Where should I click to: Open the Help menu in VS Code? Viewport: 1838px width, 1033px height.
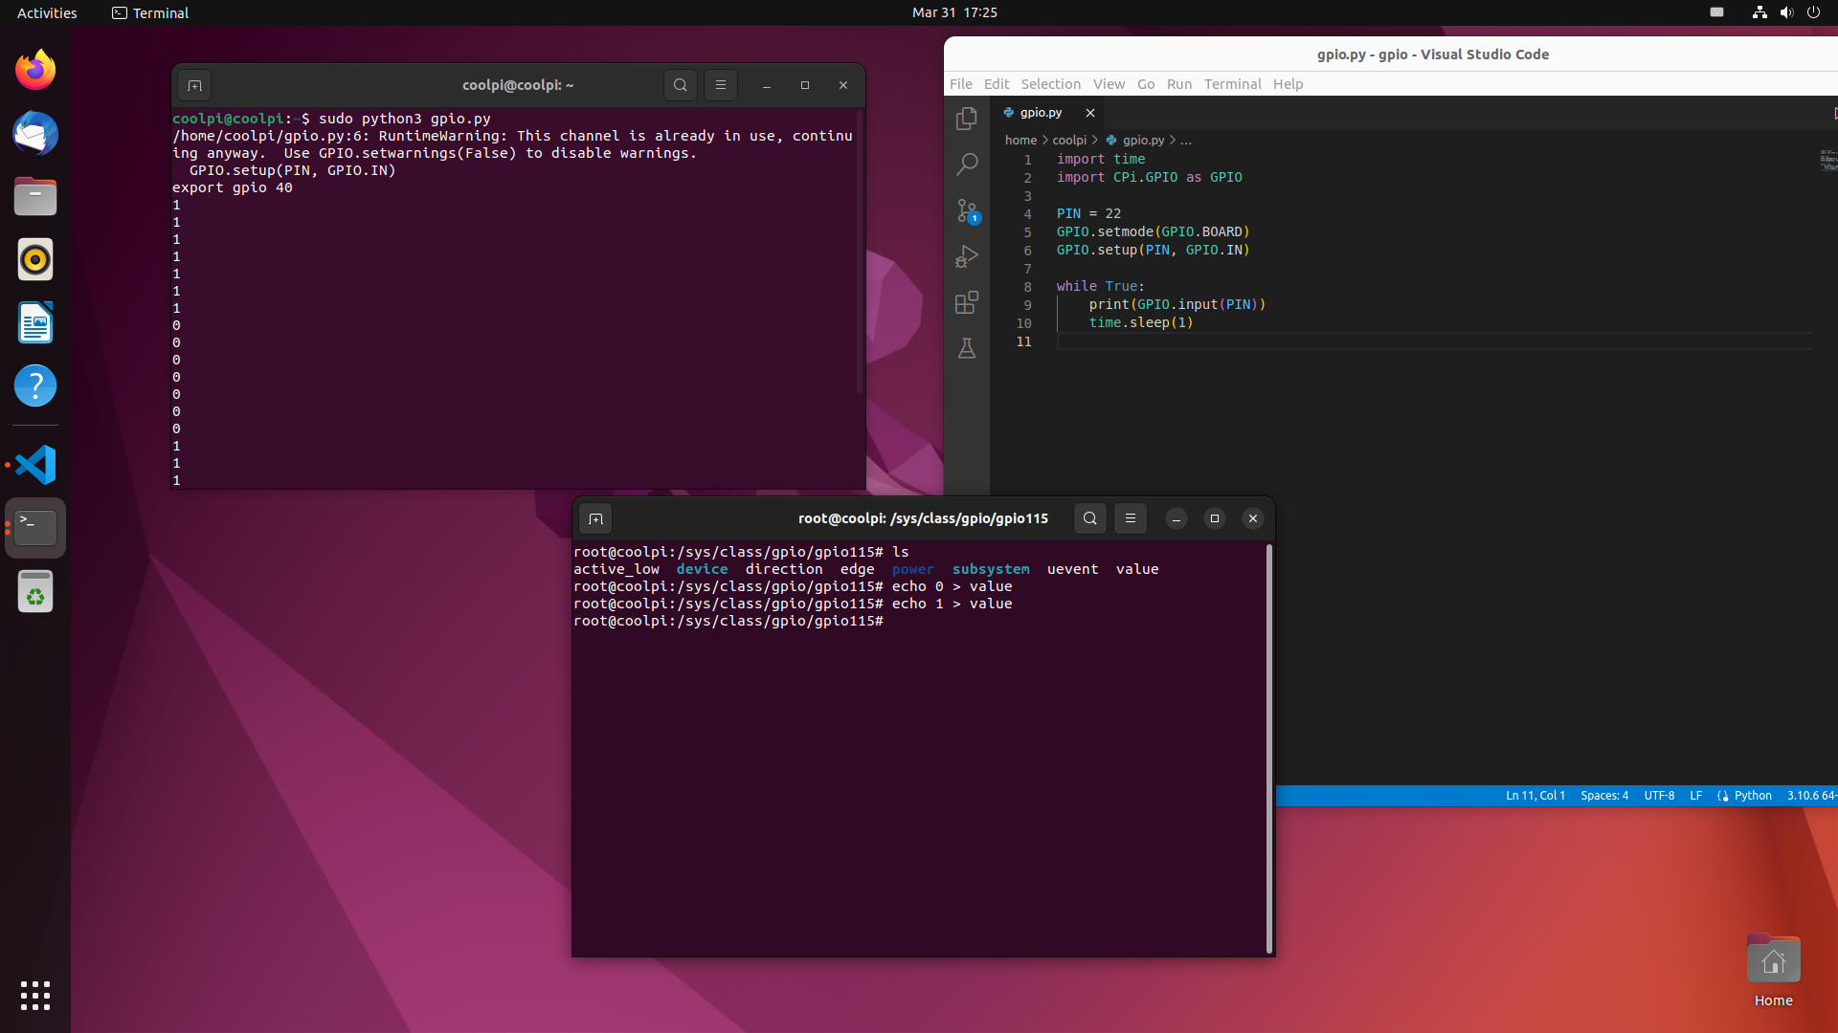pos(1288,84)
